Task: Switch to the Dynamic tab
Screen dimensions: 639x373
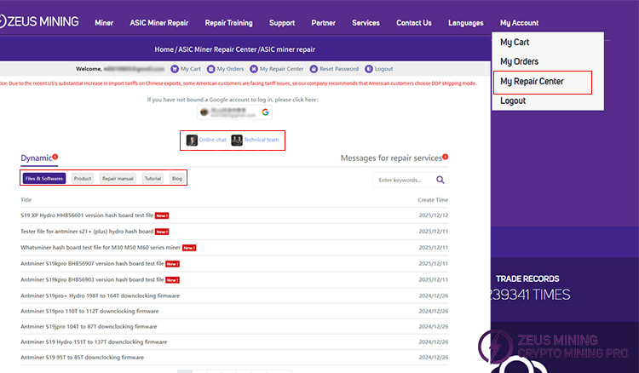Action: 37,158
